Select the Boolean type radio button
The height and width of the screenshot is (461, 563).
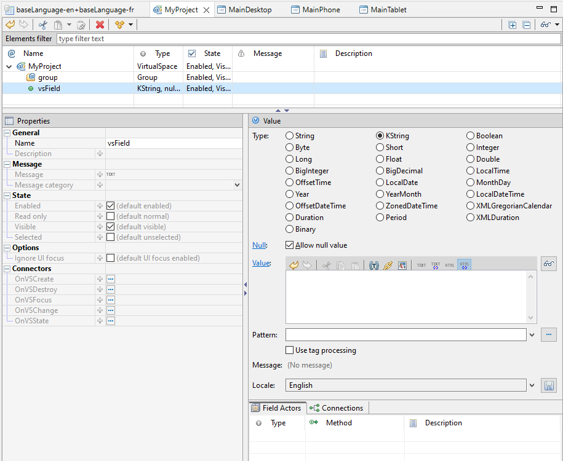(471, 136)
